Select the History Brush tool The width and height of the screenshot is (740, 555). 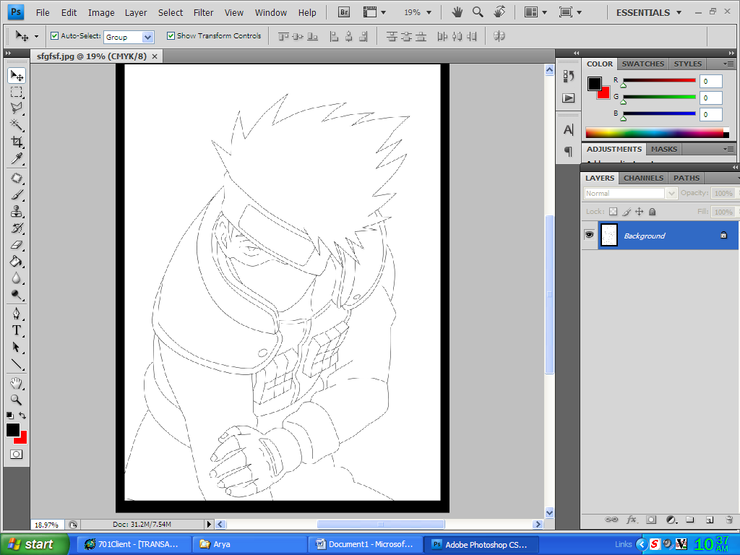[17, 228]
